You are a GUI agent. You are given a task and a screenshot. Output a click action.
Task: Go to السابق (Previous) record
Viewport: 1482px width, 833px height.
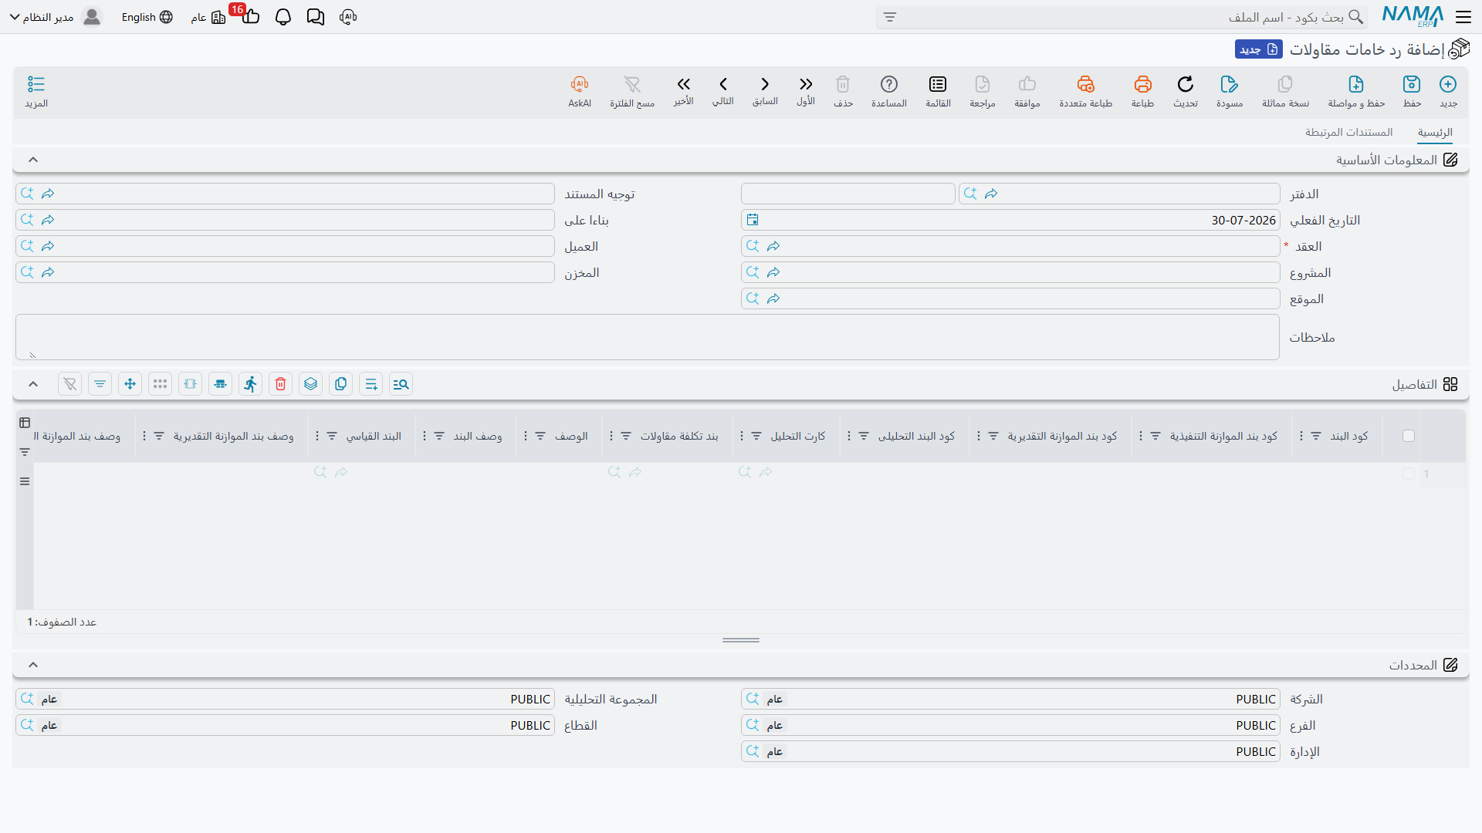tap(765, 84)
